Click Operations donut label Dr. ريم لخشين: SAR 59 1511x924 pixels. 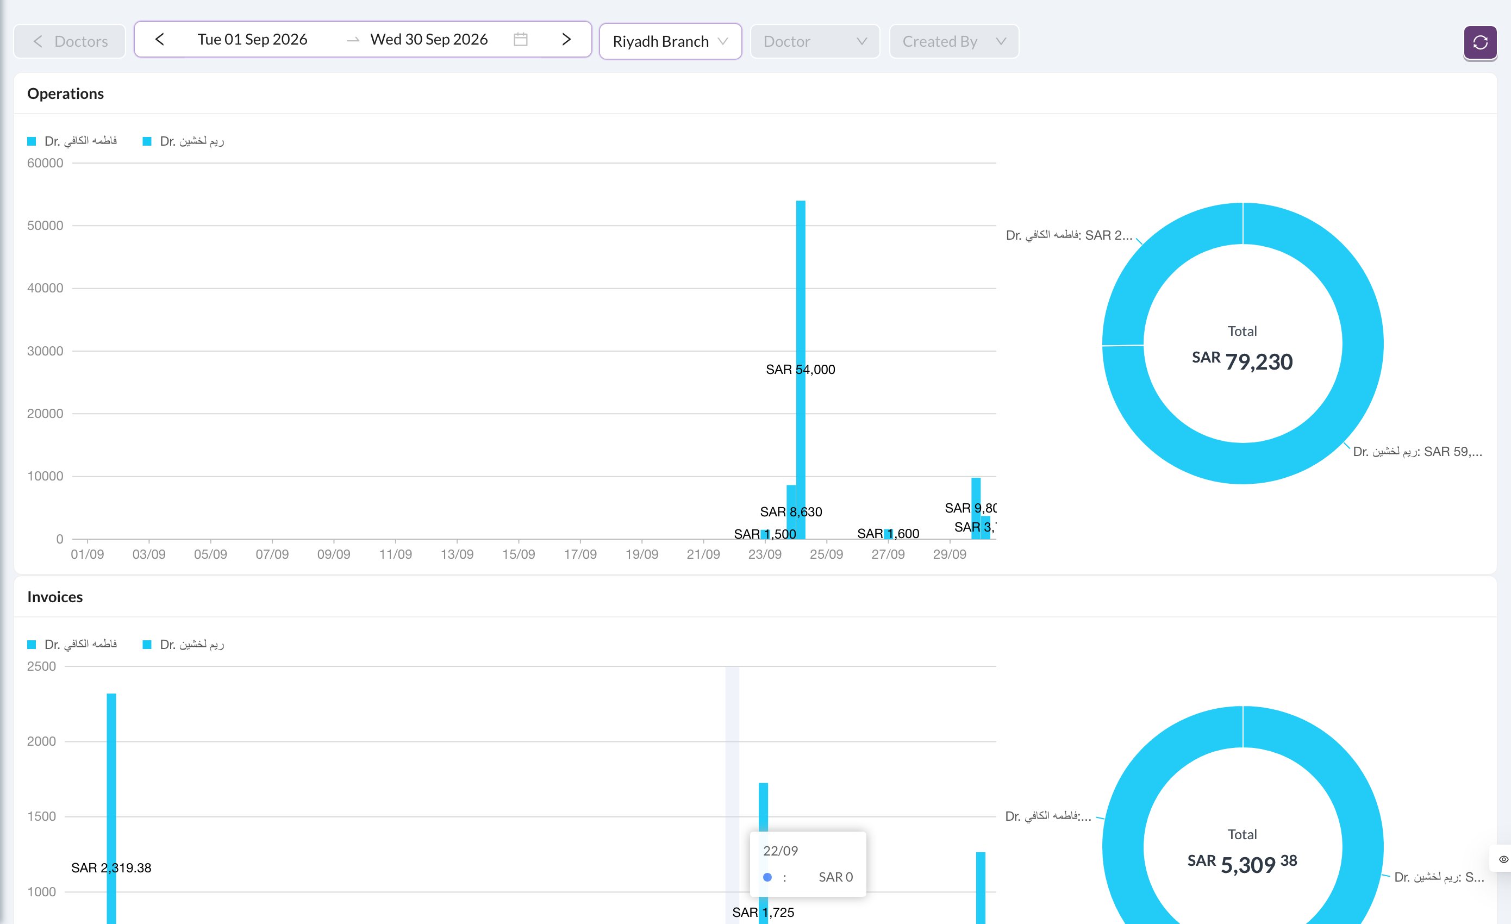point(1417,452)
